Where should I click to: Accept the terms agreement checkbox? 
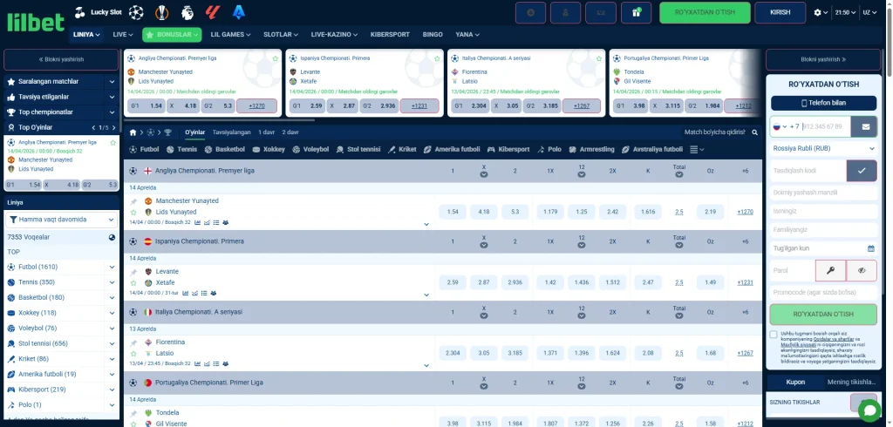(x=774, y=335)
